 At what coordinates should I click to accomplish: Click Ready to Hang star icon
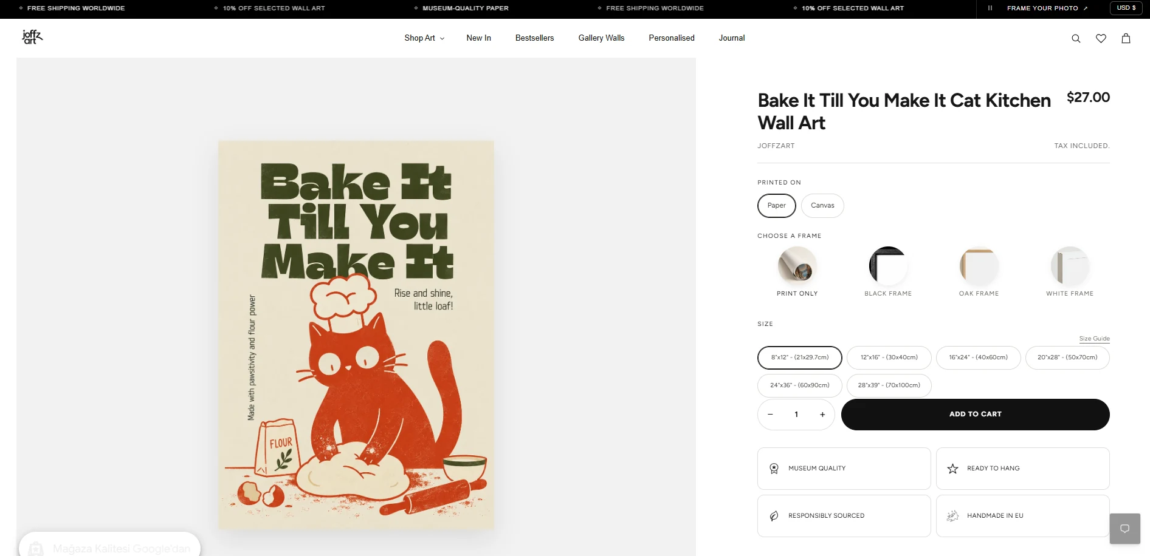[x=952, y=469]
